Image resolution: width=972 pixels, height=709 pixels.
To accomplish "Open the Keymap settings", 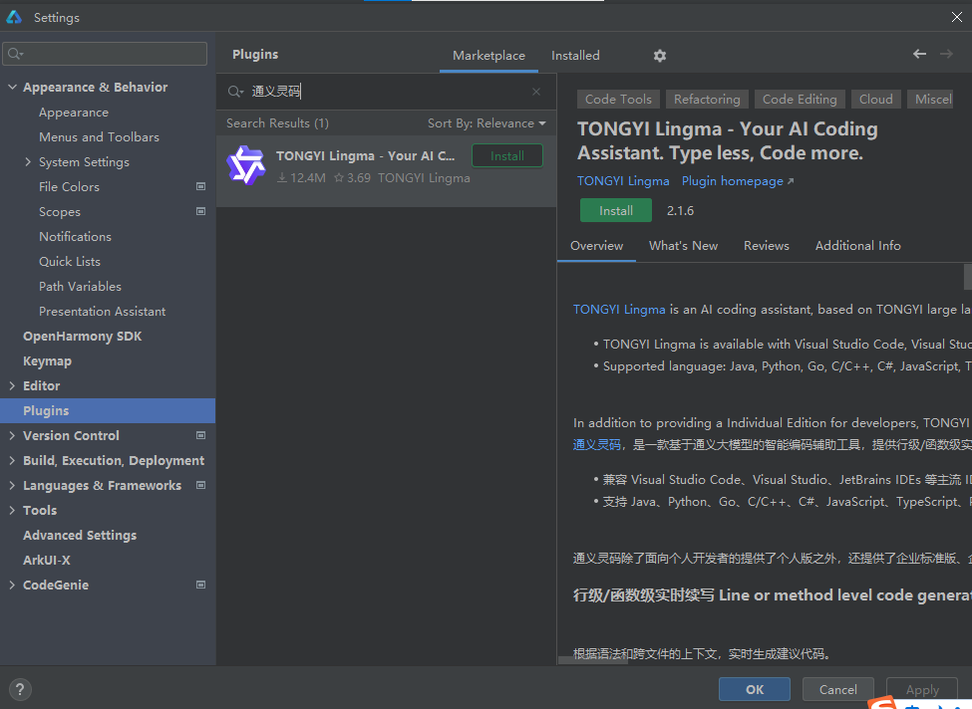I will [47, 361].
